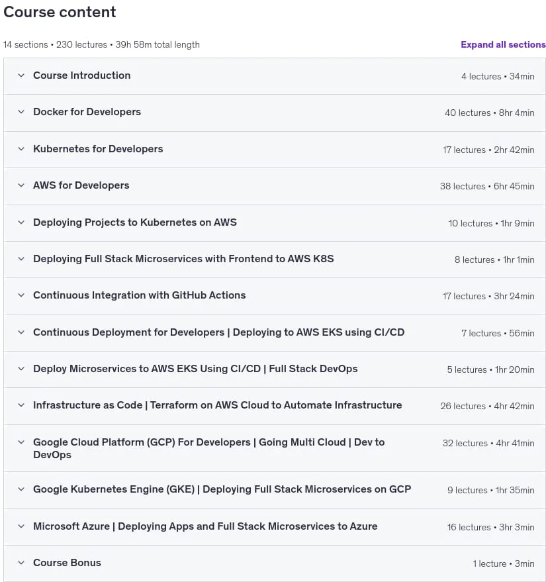Click '7 lectures • 56min' text
546x582 pixels.
pos(498,333)
